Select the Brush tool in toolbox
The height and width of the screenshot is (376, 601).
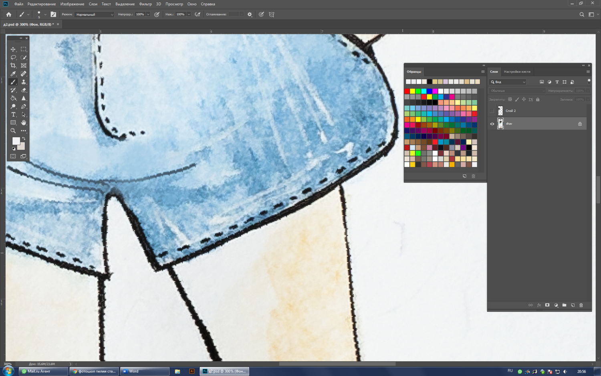[x=13, y=82]
